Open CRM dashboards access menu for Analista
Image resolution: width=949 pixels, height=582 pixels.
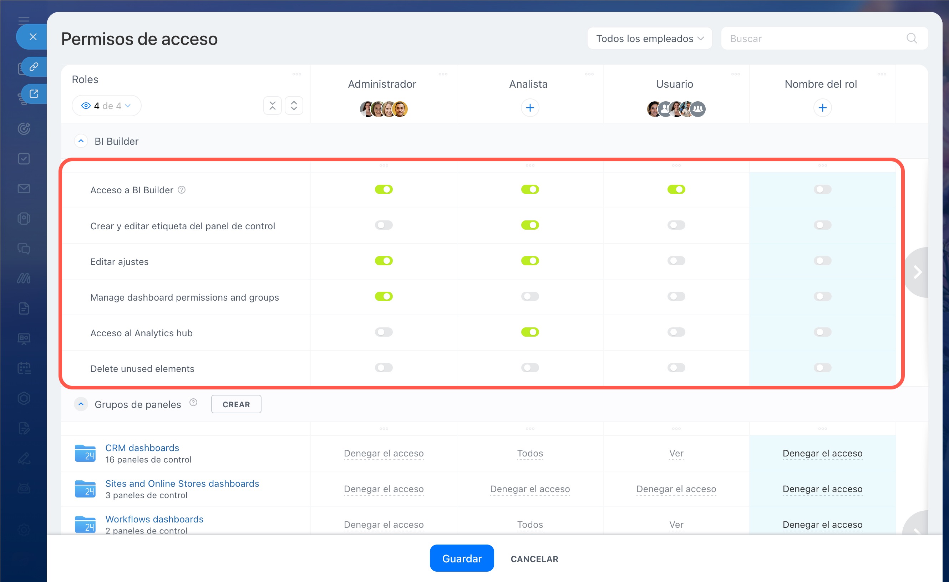[529, 453]
